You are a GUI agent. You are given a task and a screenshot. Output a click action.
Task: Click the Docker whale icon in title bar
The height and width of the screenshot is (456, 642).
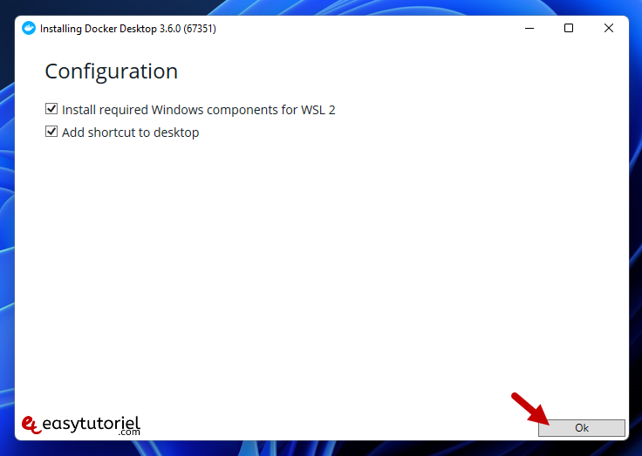pyautogui.click(x=29, y=28)
